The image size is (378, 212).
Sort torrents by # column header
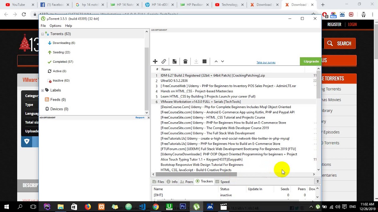coord(157,69)
